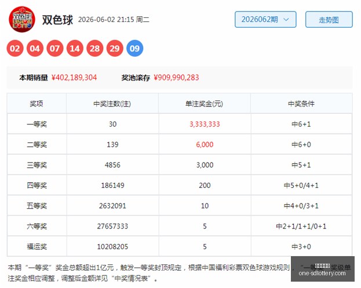Click the 单注奖金(元) column header
This screenshot has height=288, width=361.
[204, 104]
